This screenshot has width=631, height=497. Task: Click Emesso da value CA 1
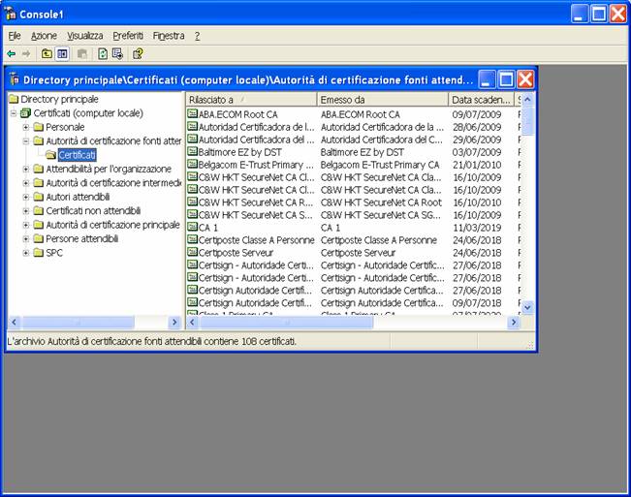(331, 228)
